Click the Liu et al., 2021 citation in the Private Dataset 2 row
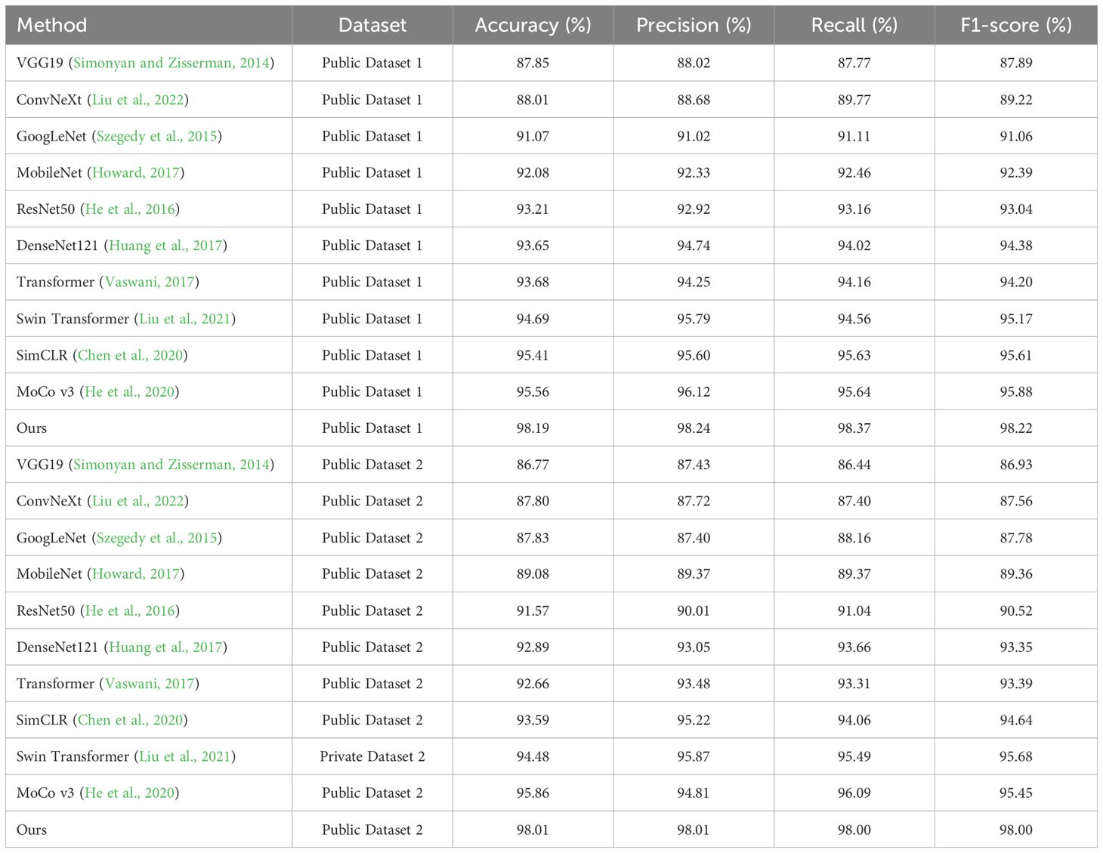This screenshot has height=853, width=1103. [184, 756]
